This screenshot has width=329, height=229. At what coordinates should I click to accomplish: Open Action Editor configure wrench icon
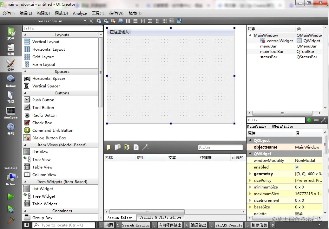pyautogui.click(x=145, y=147)
